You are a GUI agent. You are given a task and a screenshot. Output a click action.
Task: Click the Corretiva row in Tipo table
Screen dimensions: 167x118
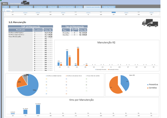pos(74,35)
